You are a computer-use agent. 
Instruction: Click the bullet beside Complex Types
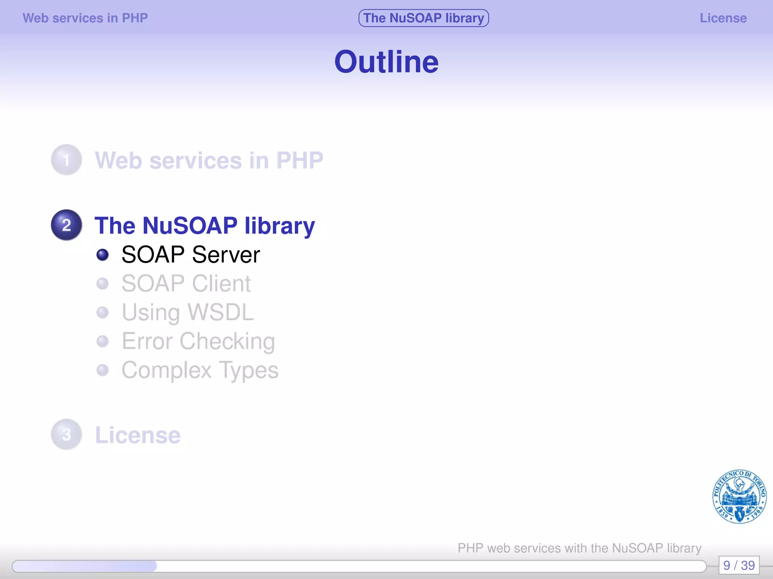pos(102,370)
